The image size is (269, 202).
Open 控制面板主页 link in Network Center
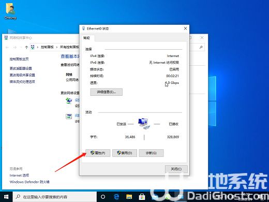point(19,59)
